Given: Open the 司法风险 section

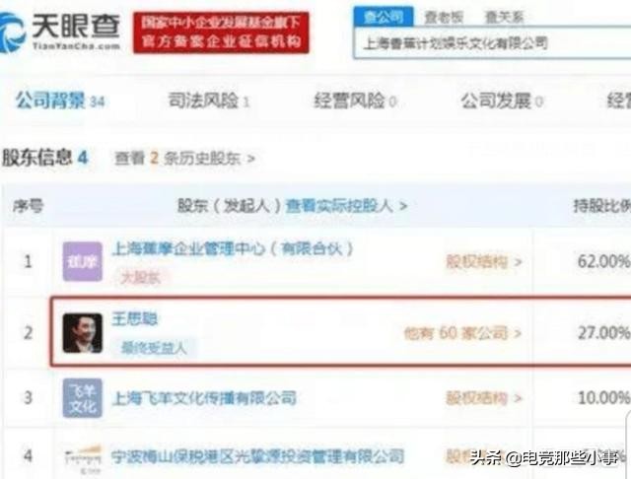Looking at the screenshot, I should tap(209, 101).
